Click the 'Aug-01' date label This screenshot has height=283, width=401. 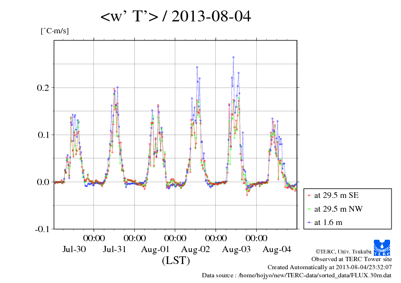point(155,249)
